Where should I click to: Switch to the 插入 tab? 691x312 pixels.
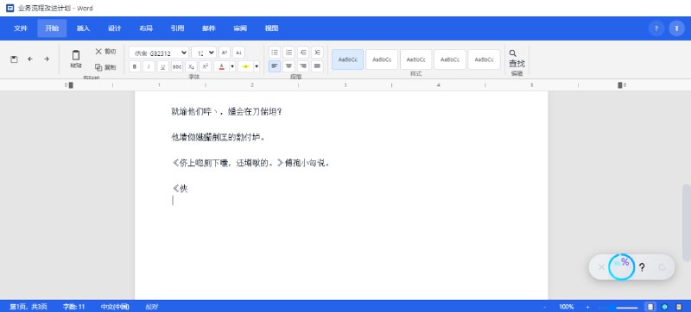(x=83, y=28)
